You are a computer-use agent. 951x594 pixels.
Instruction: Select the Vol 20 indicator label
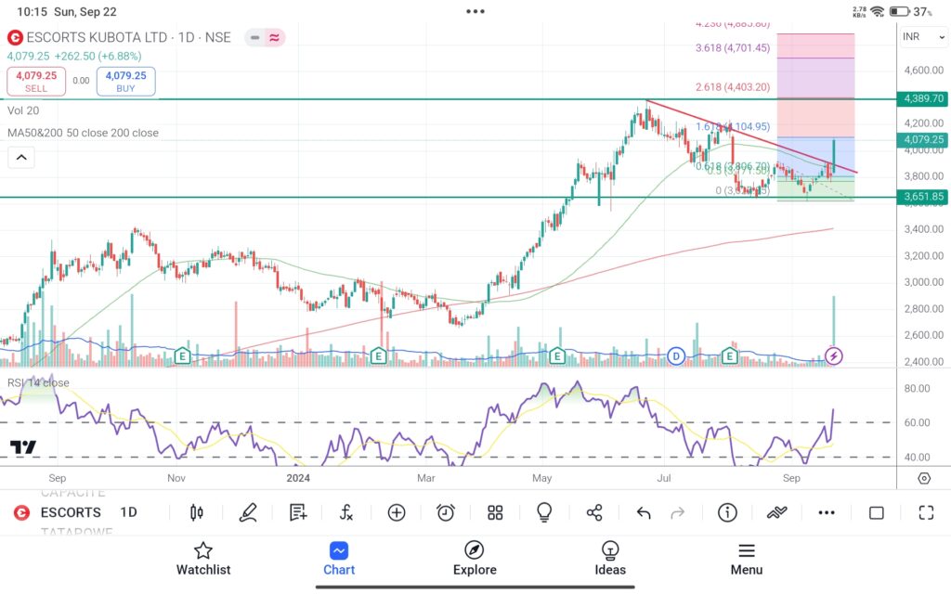(x=23, y=111)
